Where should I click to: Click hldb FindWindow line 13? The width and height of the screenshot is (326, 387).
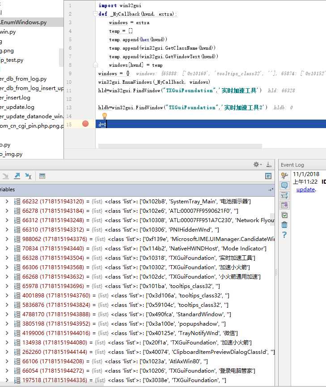pyautogui.click(x=182, y=107)
